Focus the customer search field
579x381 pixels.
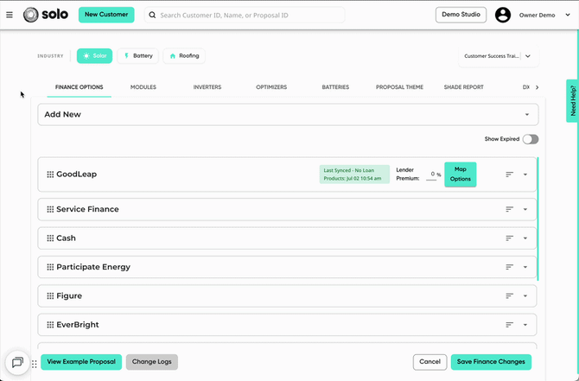(245, 16)
